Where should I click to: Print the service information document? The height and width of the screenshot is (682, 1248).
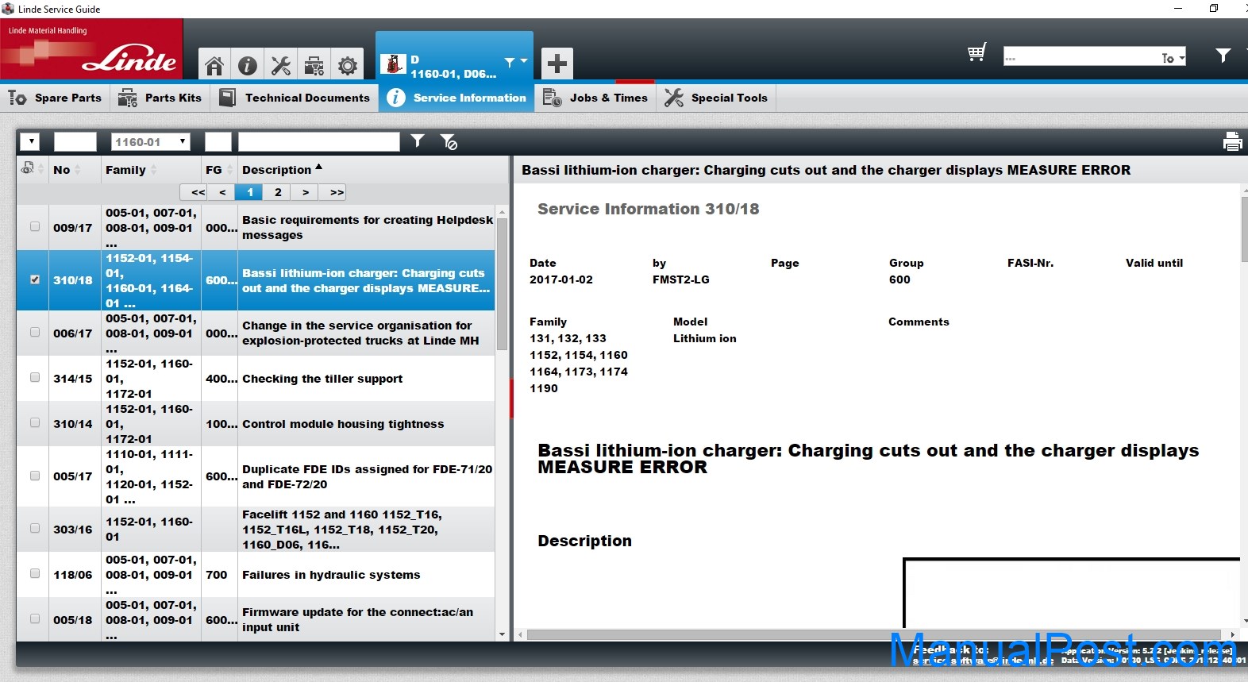1232,141
